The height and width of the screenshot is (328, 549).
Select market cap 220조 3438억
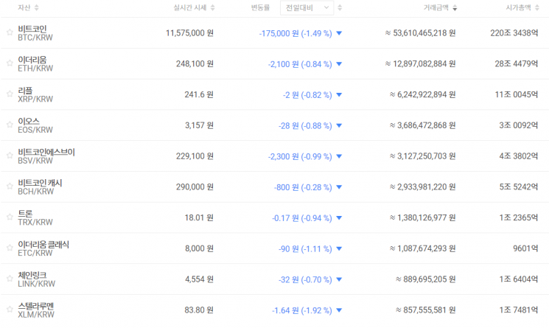click(514, 33)
